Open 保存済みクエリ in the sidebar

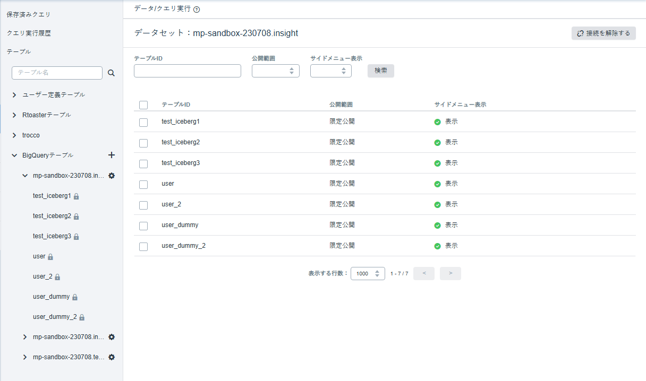[x=29, y=14]
